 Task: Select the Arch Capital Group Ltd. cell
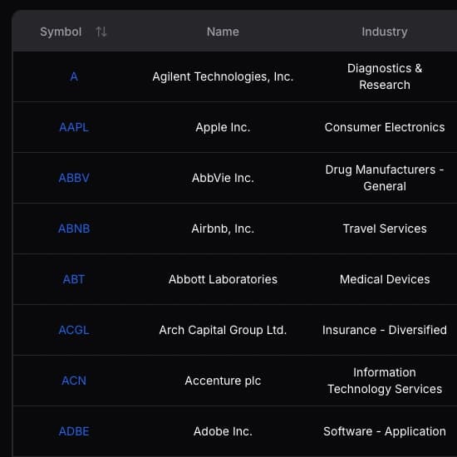point(223,331)
